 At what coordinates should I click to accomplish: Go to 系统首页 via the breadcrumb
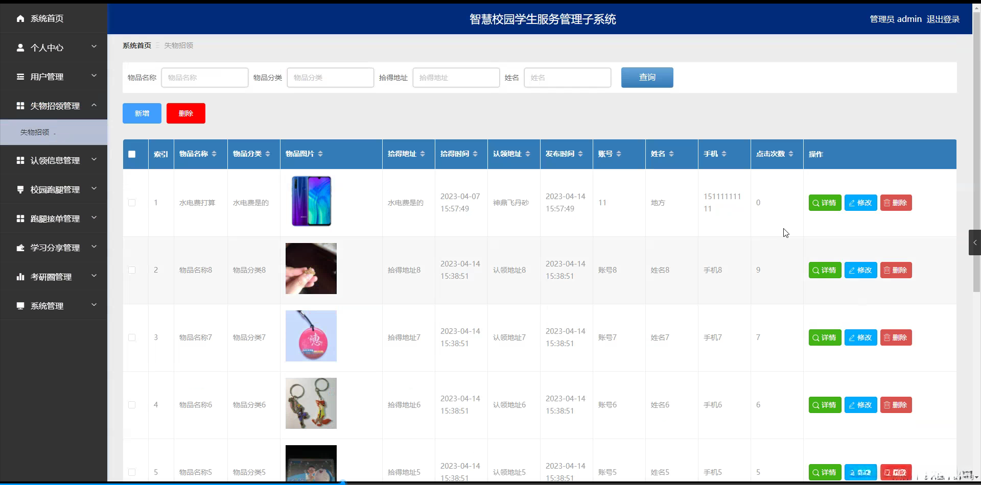pyautogui.click(x=137, y=45)
